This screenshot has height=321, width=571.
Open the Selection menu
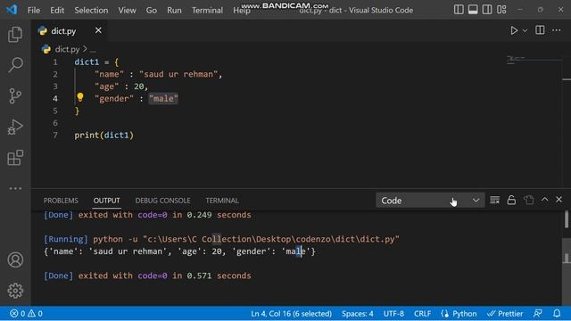click(x=91, y=10)
